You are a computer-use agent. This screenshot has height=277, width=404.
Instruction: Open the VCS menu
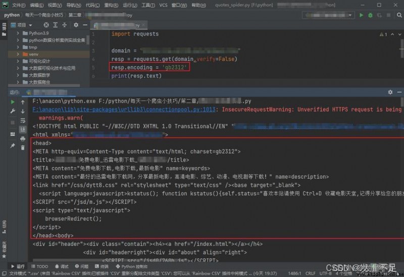(163, 5)
